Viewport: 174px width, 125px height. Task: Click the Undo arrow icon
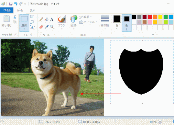16,4
